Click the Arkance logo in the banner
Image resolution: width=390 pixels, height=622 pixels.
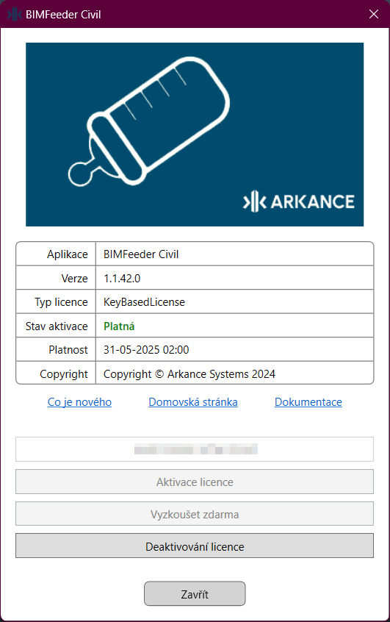pyautogui.click(x=299, y=201)
